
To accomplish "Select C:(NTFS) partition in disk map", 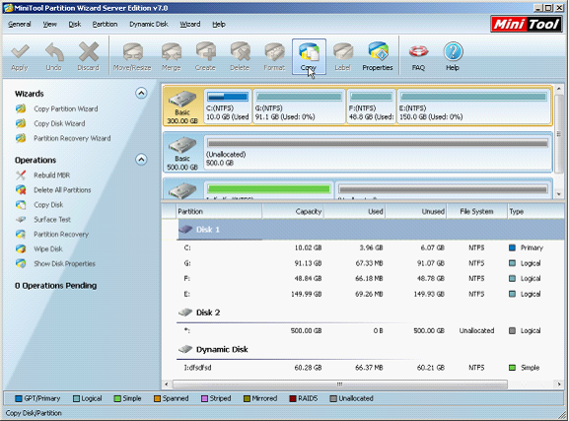I will (x=228, y=106).
